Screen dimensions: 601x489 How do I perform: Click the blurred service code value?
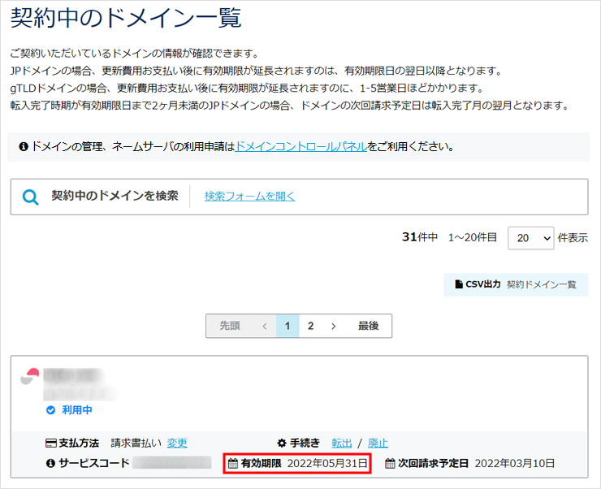[x=172, y=462]
